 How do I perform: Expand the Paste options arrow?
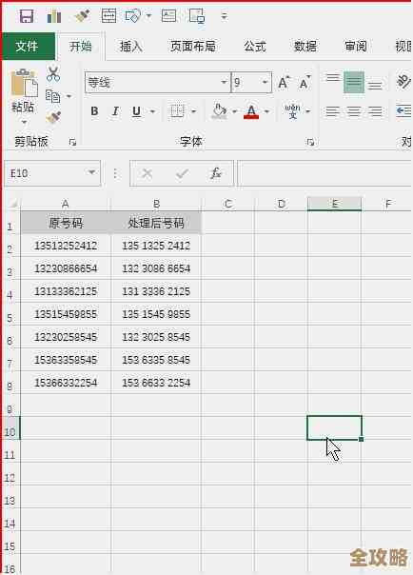[x=24, y=121]
